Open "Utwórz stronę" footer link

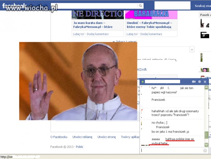106,137
